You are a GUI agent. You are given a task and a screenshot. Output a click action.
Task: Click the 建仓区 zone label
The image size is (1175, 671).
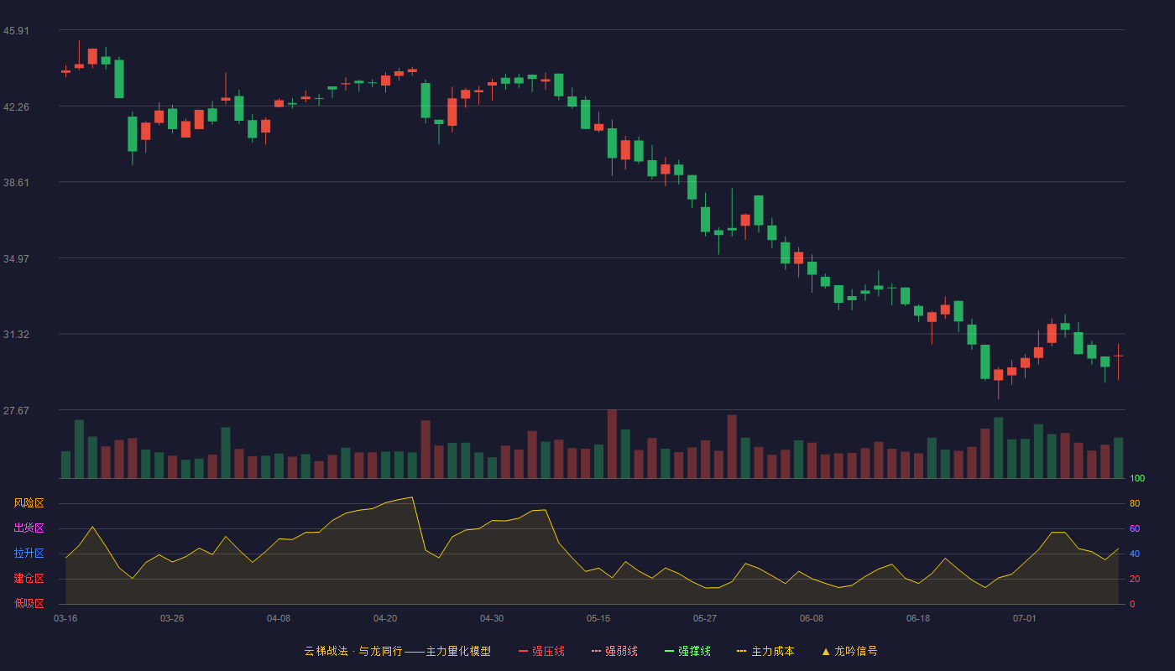[x=29, y=579]
